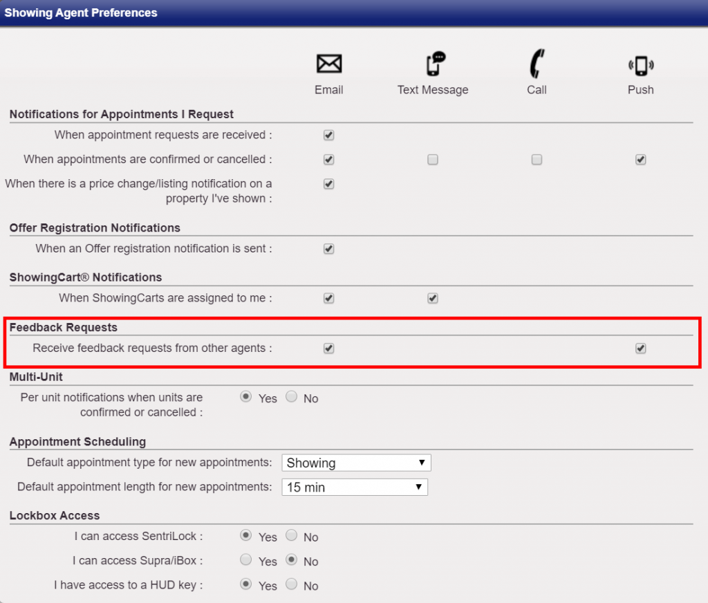Click the Push notification phone icon
This screenshot has width=708, height=603.
pyautogui.click(x=640, y=66)
